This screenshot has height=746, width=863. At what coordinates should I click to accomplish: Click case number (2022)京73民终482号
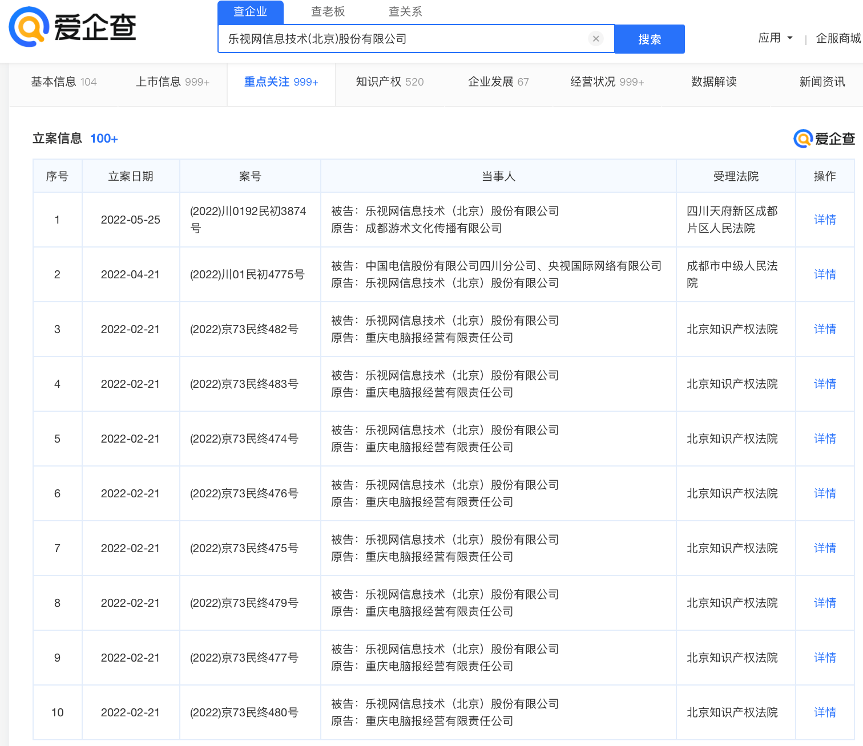[x=244, y=330]
